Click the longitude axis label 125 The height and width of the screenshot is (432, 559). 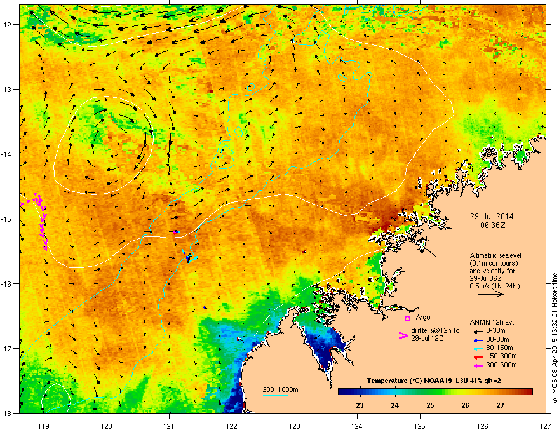point(420,426)
